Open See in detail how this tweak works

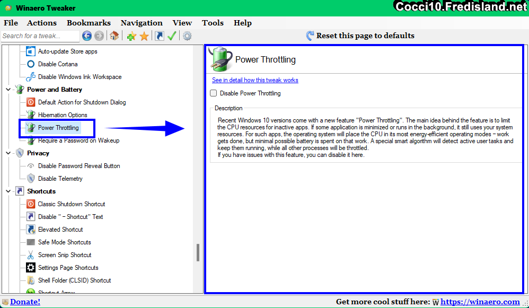tap(255, 80)
